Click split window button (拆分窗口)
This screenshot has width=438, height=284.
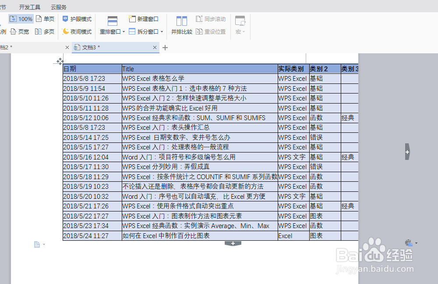click(x=144, y=31)
